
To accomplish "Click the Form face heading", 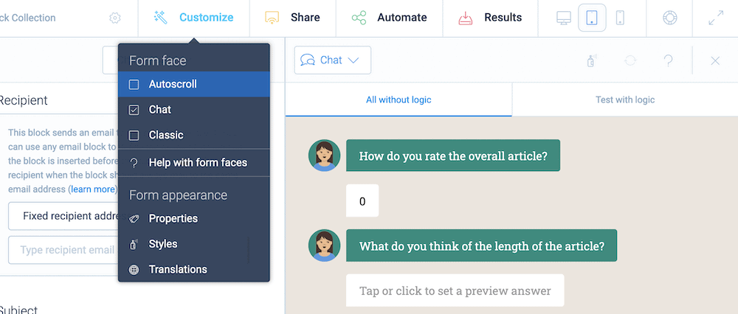I will click(158, 60).
